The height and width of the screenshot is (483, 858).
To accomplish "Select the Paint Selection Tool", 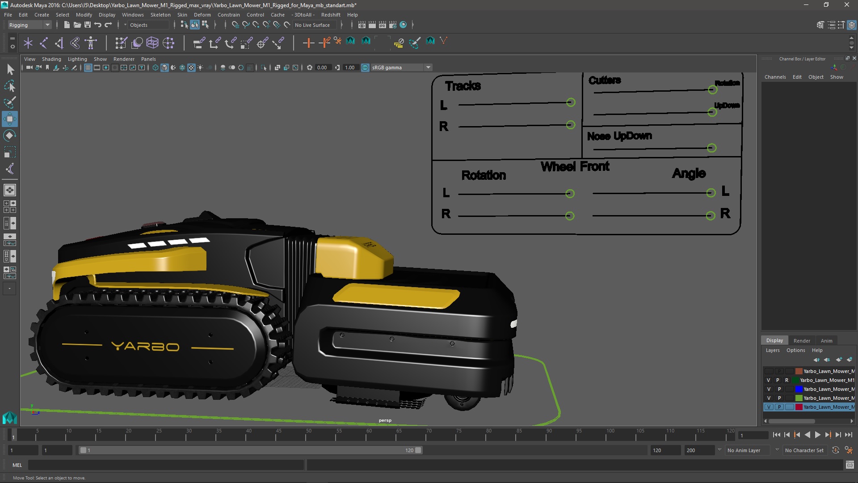I will [9, 102].
